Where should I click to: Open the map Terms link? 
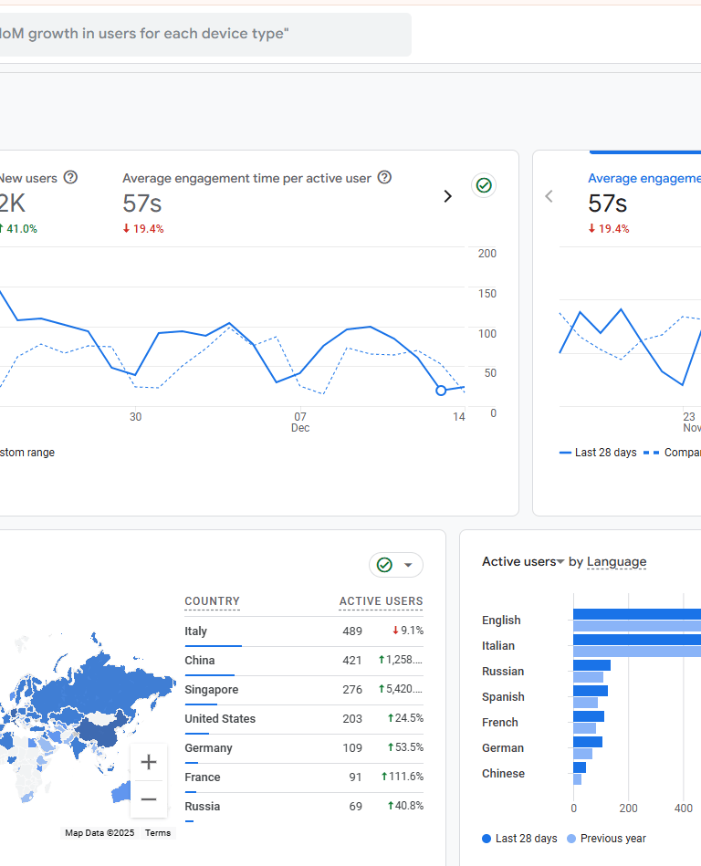(158, 833)
